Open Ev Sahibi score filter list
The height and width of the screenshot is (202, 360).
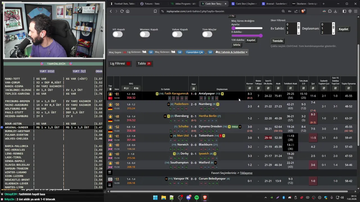(293, 28)
